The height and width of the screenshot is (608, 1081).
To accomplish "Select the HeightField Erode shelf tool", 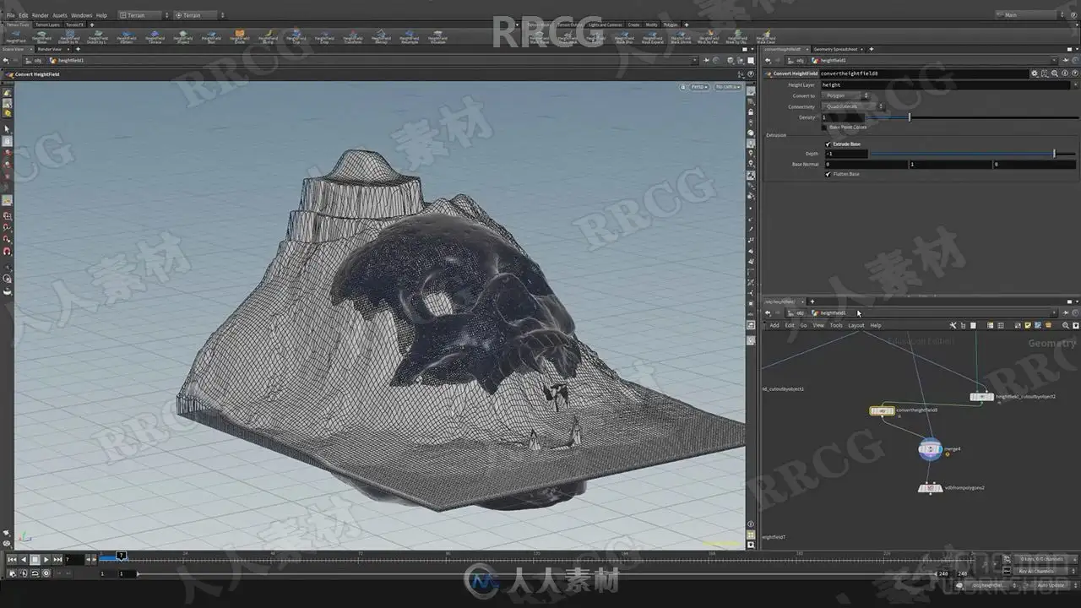I will [240, 37].
